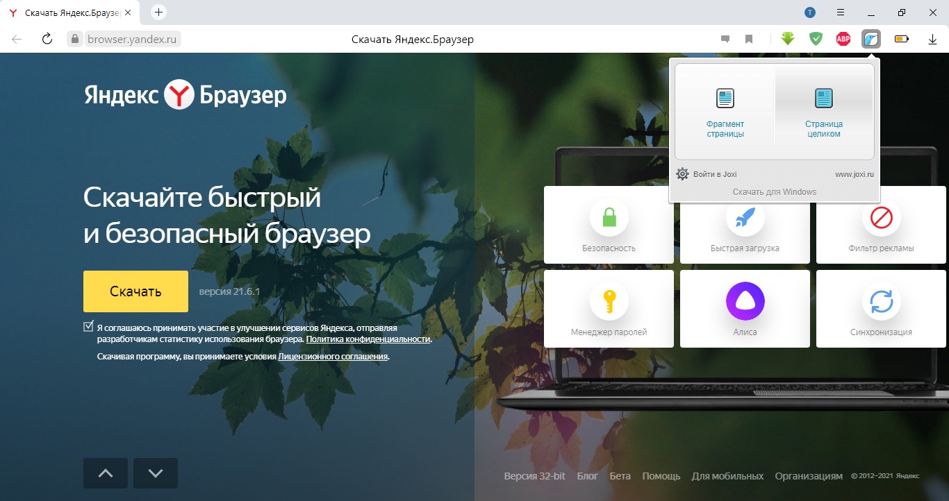Expand the down arrow at page bottom
This screenshot has width=949, height=501.
(x=155, y=473)
